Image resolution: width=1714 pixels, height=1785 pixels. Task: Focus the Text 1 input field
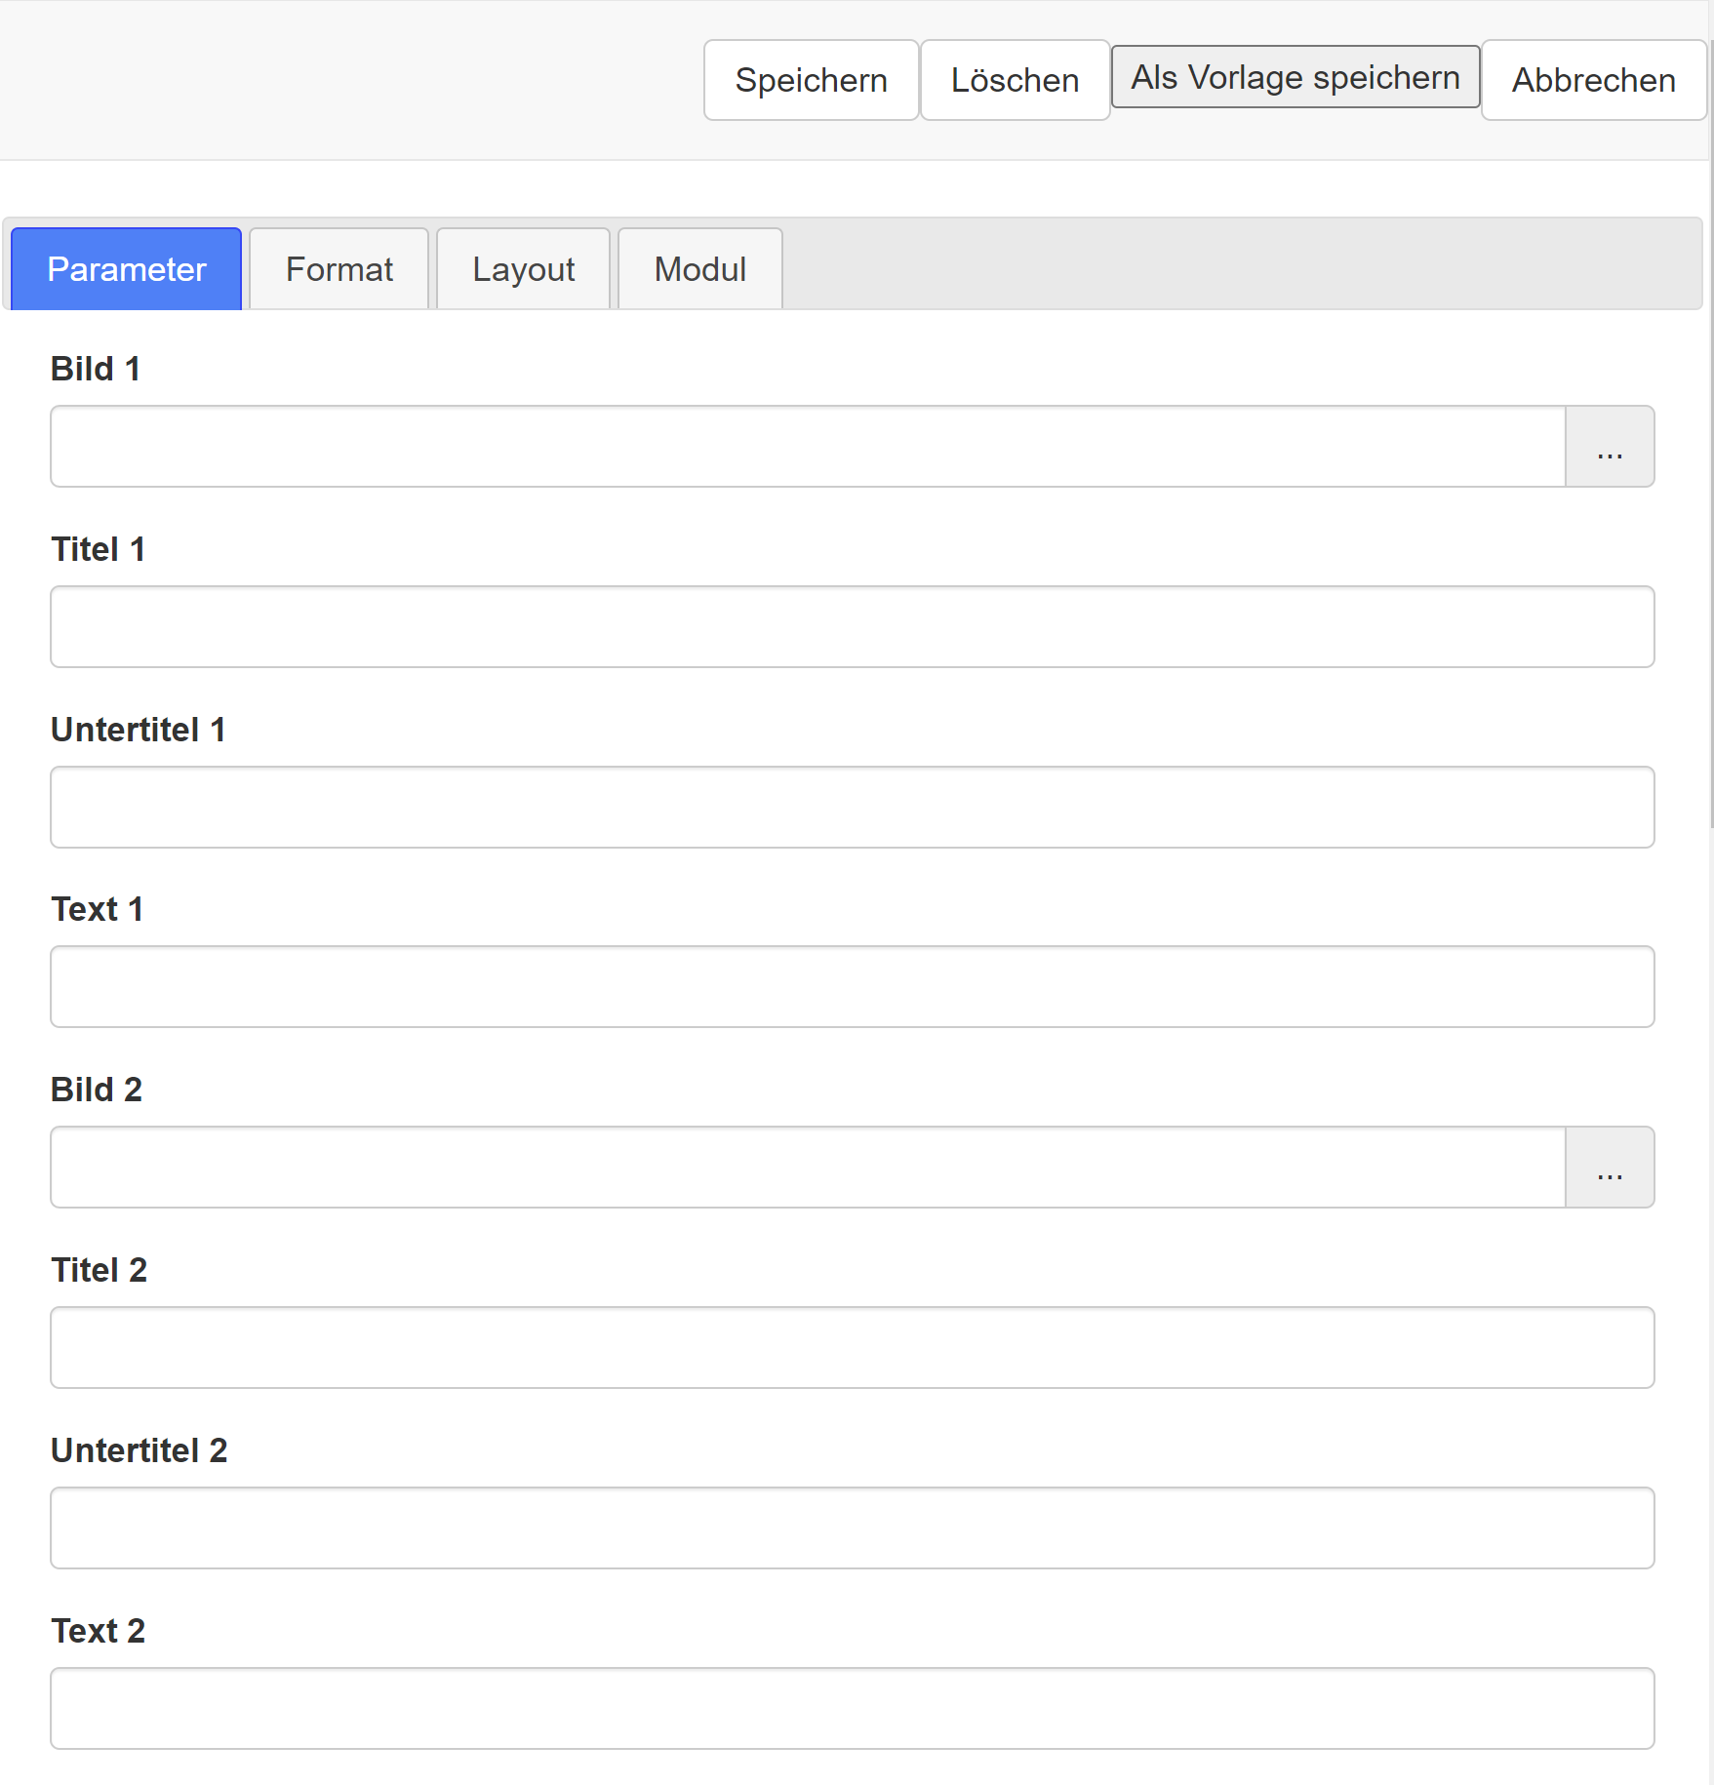853,987
